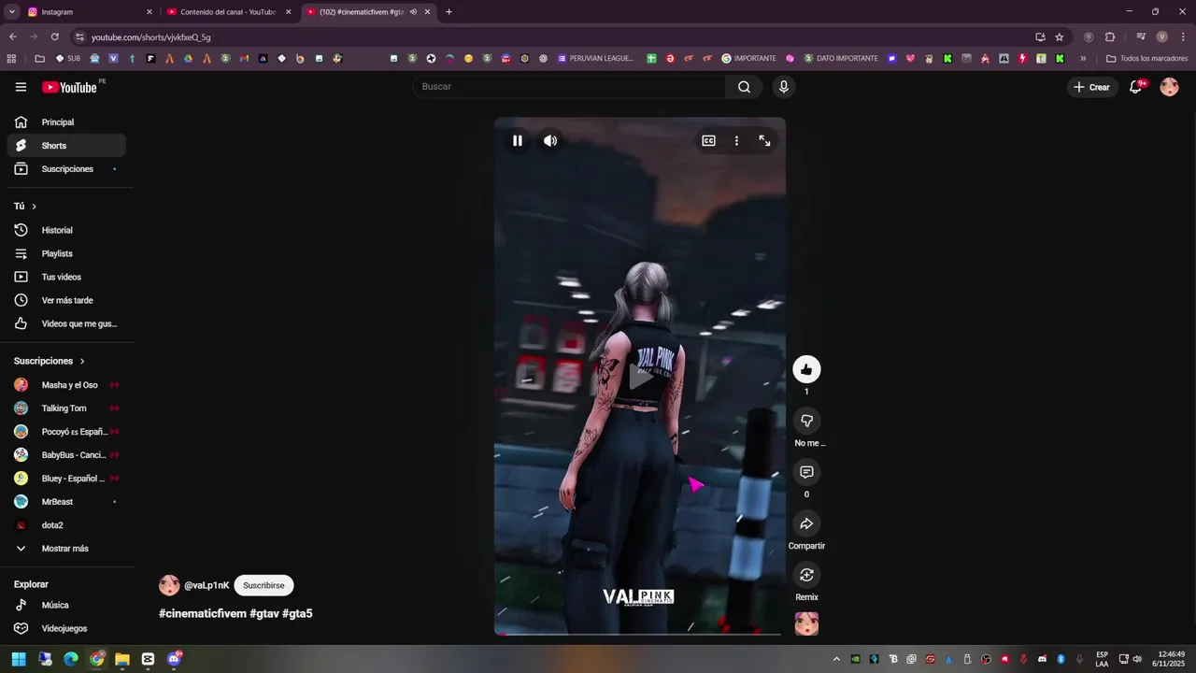Remix this Short

(806, 575)
